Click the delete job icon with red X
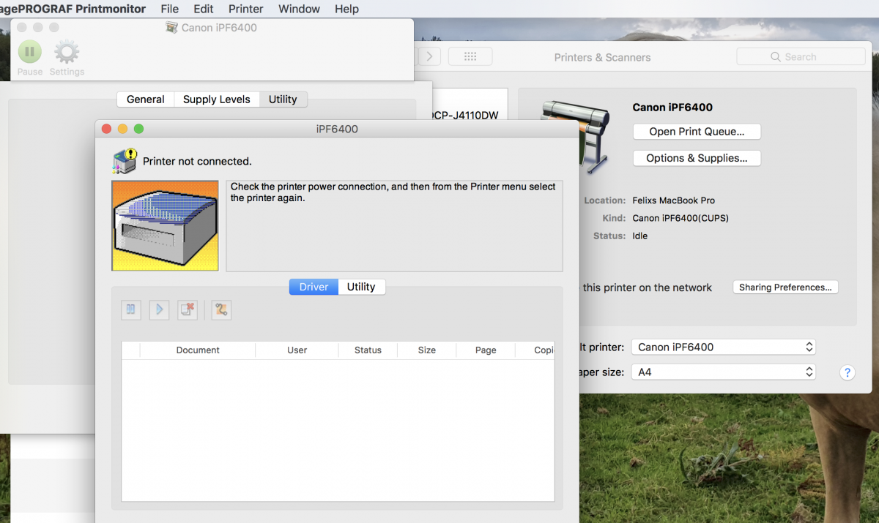Screen dimensions: 879x523 click(188, 309)
